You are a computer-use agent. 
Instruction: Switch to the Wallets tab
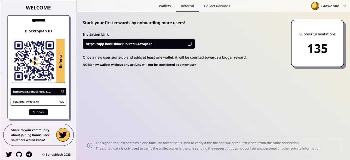pos(165,6)
